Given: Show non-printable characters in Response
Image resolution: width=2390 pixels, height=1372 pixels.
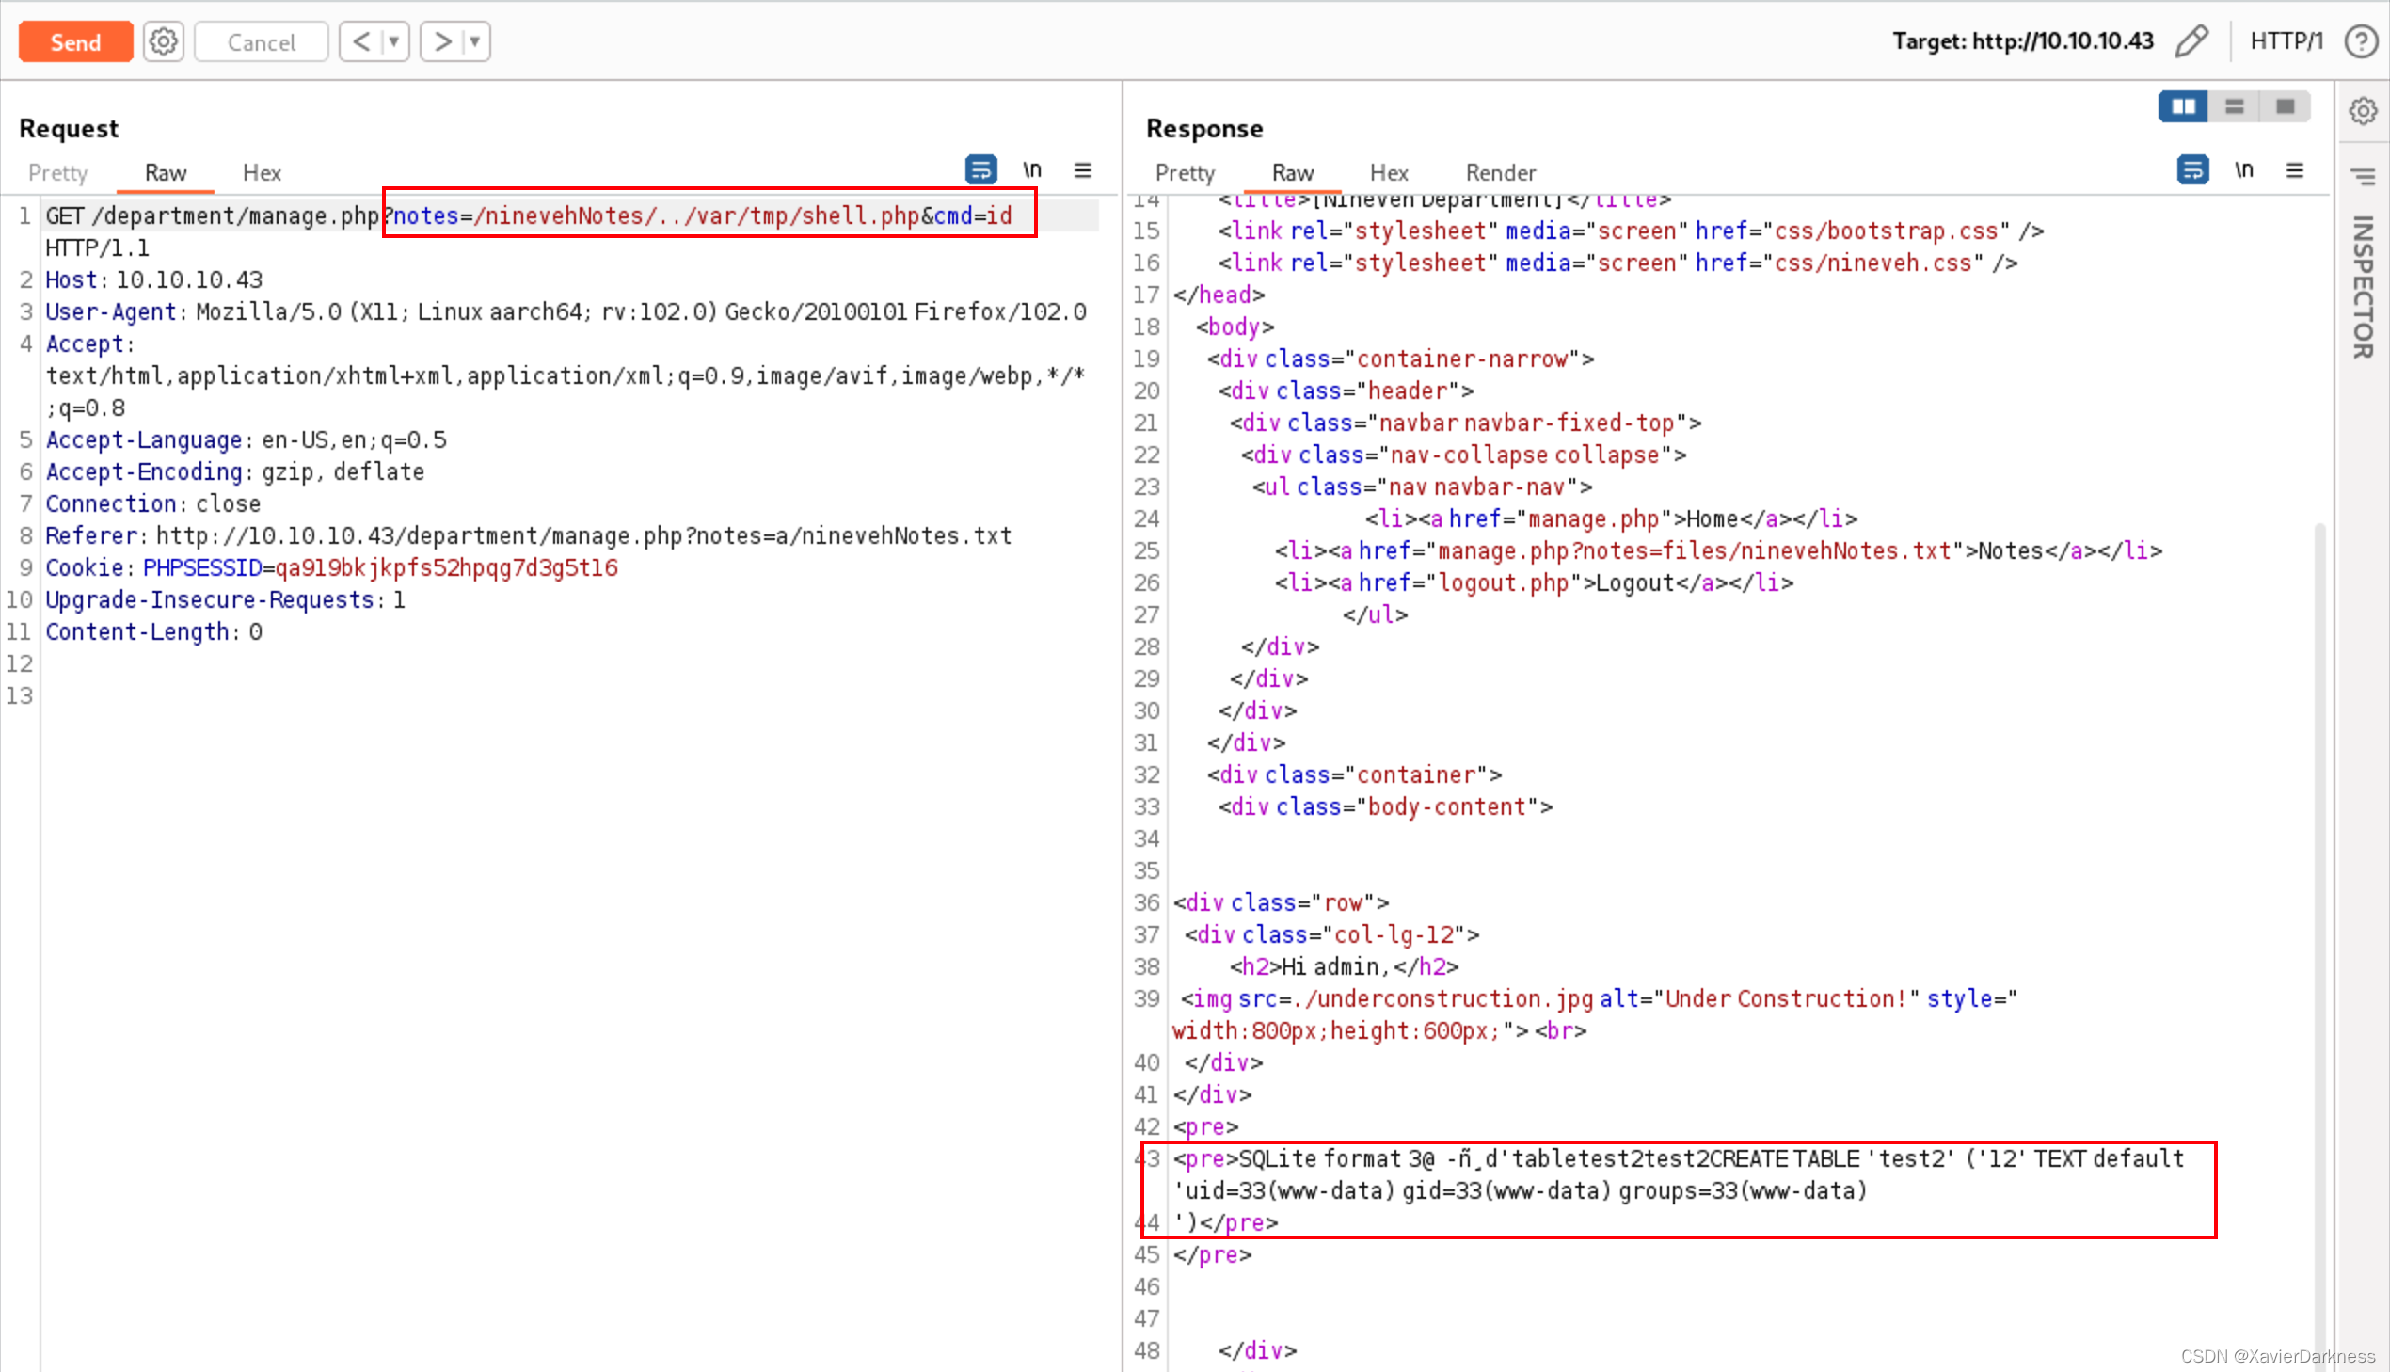Looking at the screenshot, I should click(x=2244, y=170).
